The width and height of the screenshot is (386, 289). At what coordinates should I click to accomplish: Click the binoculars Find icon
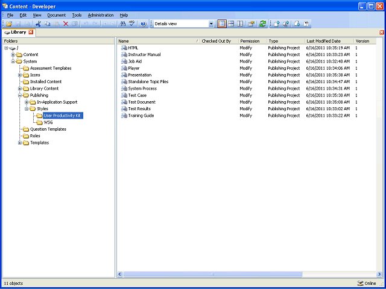click(123, 24)
